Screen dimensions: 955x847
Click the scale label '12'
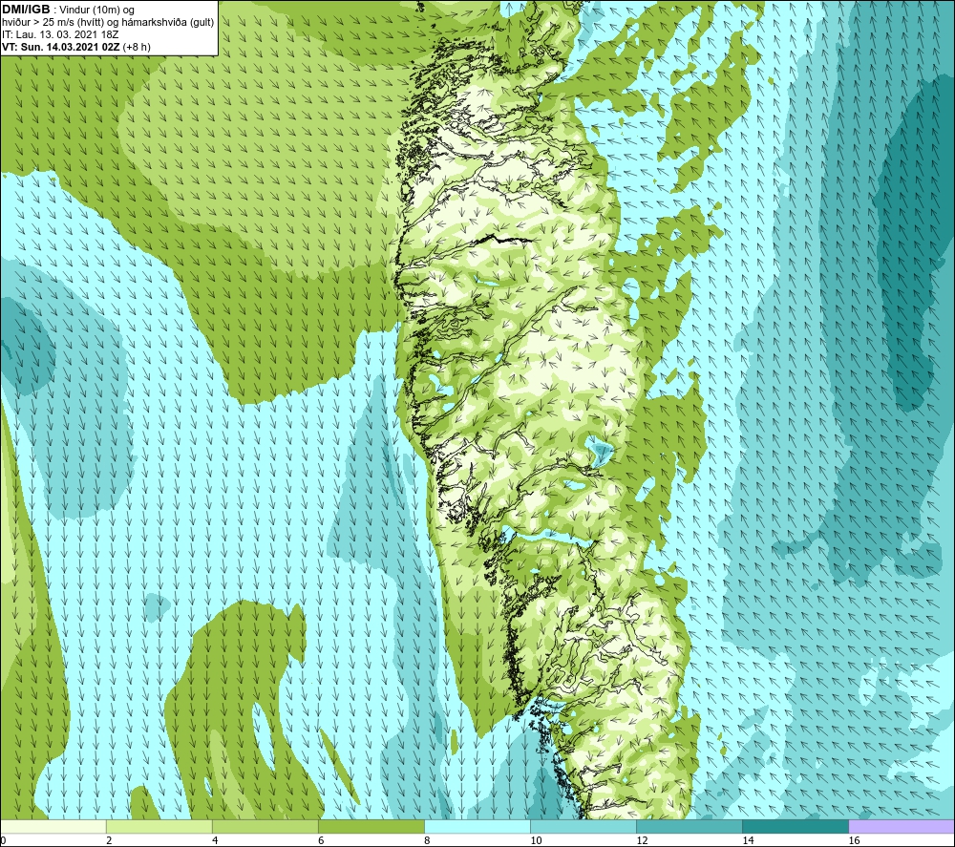tap(642, 840)
